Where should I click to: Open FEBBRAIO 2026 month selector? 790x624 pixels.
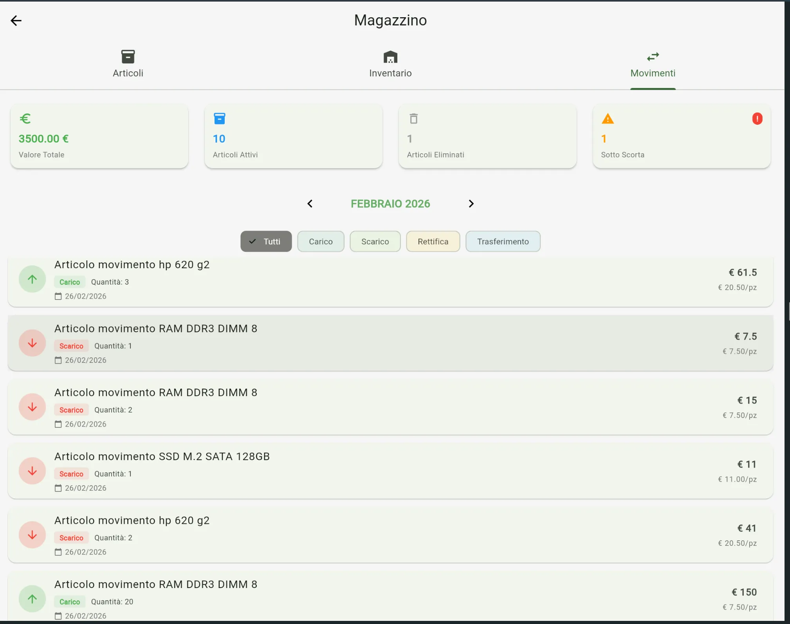click(390, 204)
